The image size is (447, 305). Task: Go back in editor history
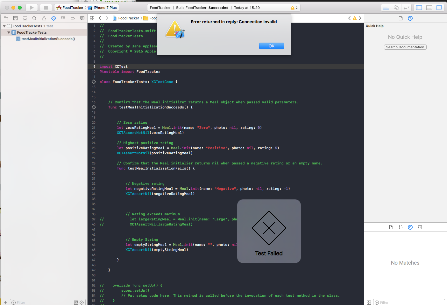click(x=100, y=18)
